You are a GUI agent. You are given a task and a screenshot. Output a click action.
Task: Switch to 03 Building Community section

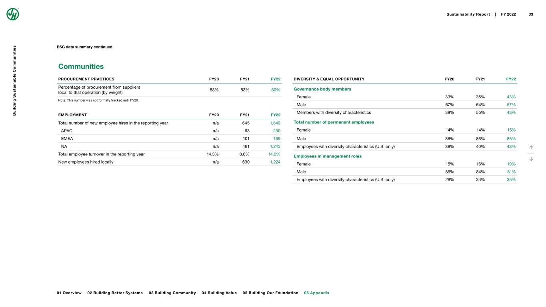(172, 293)
